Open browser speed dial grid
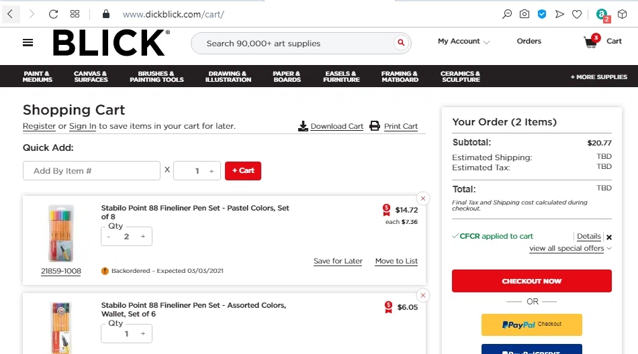 (x=75, y=14)
